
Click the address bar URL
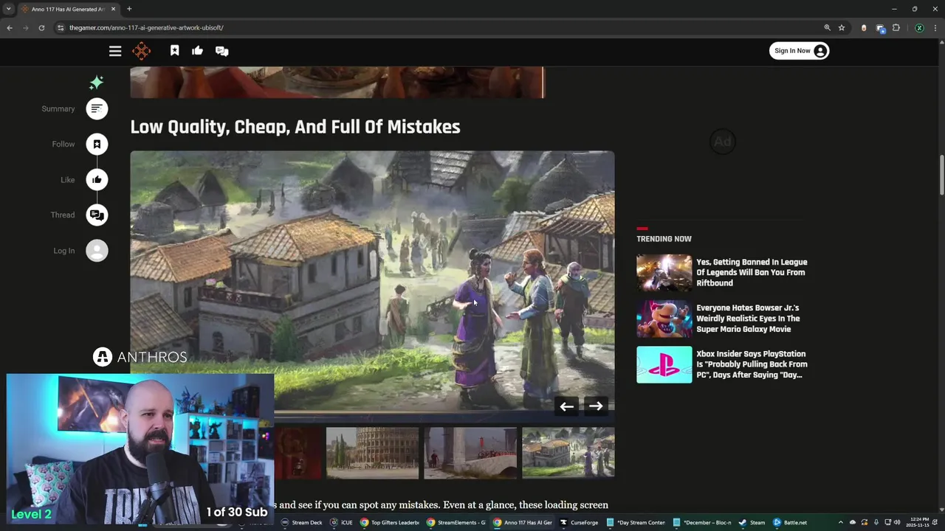coord(146,27)
